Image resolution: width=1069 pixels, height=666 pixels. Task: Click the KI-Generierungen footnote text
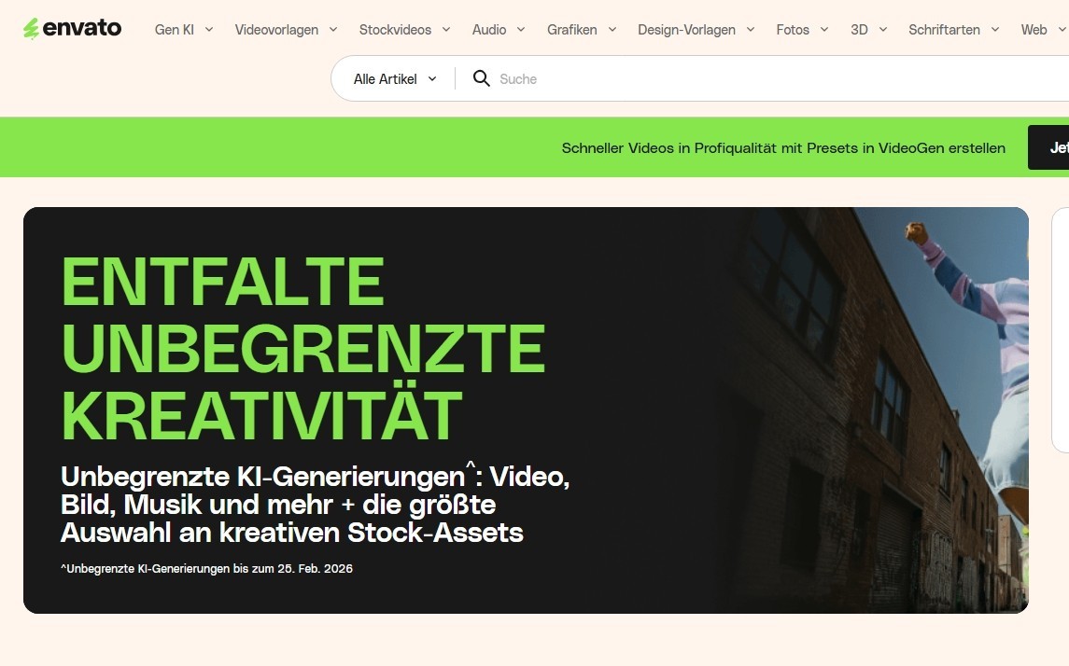pyautogui.click(x=206, y=568)
